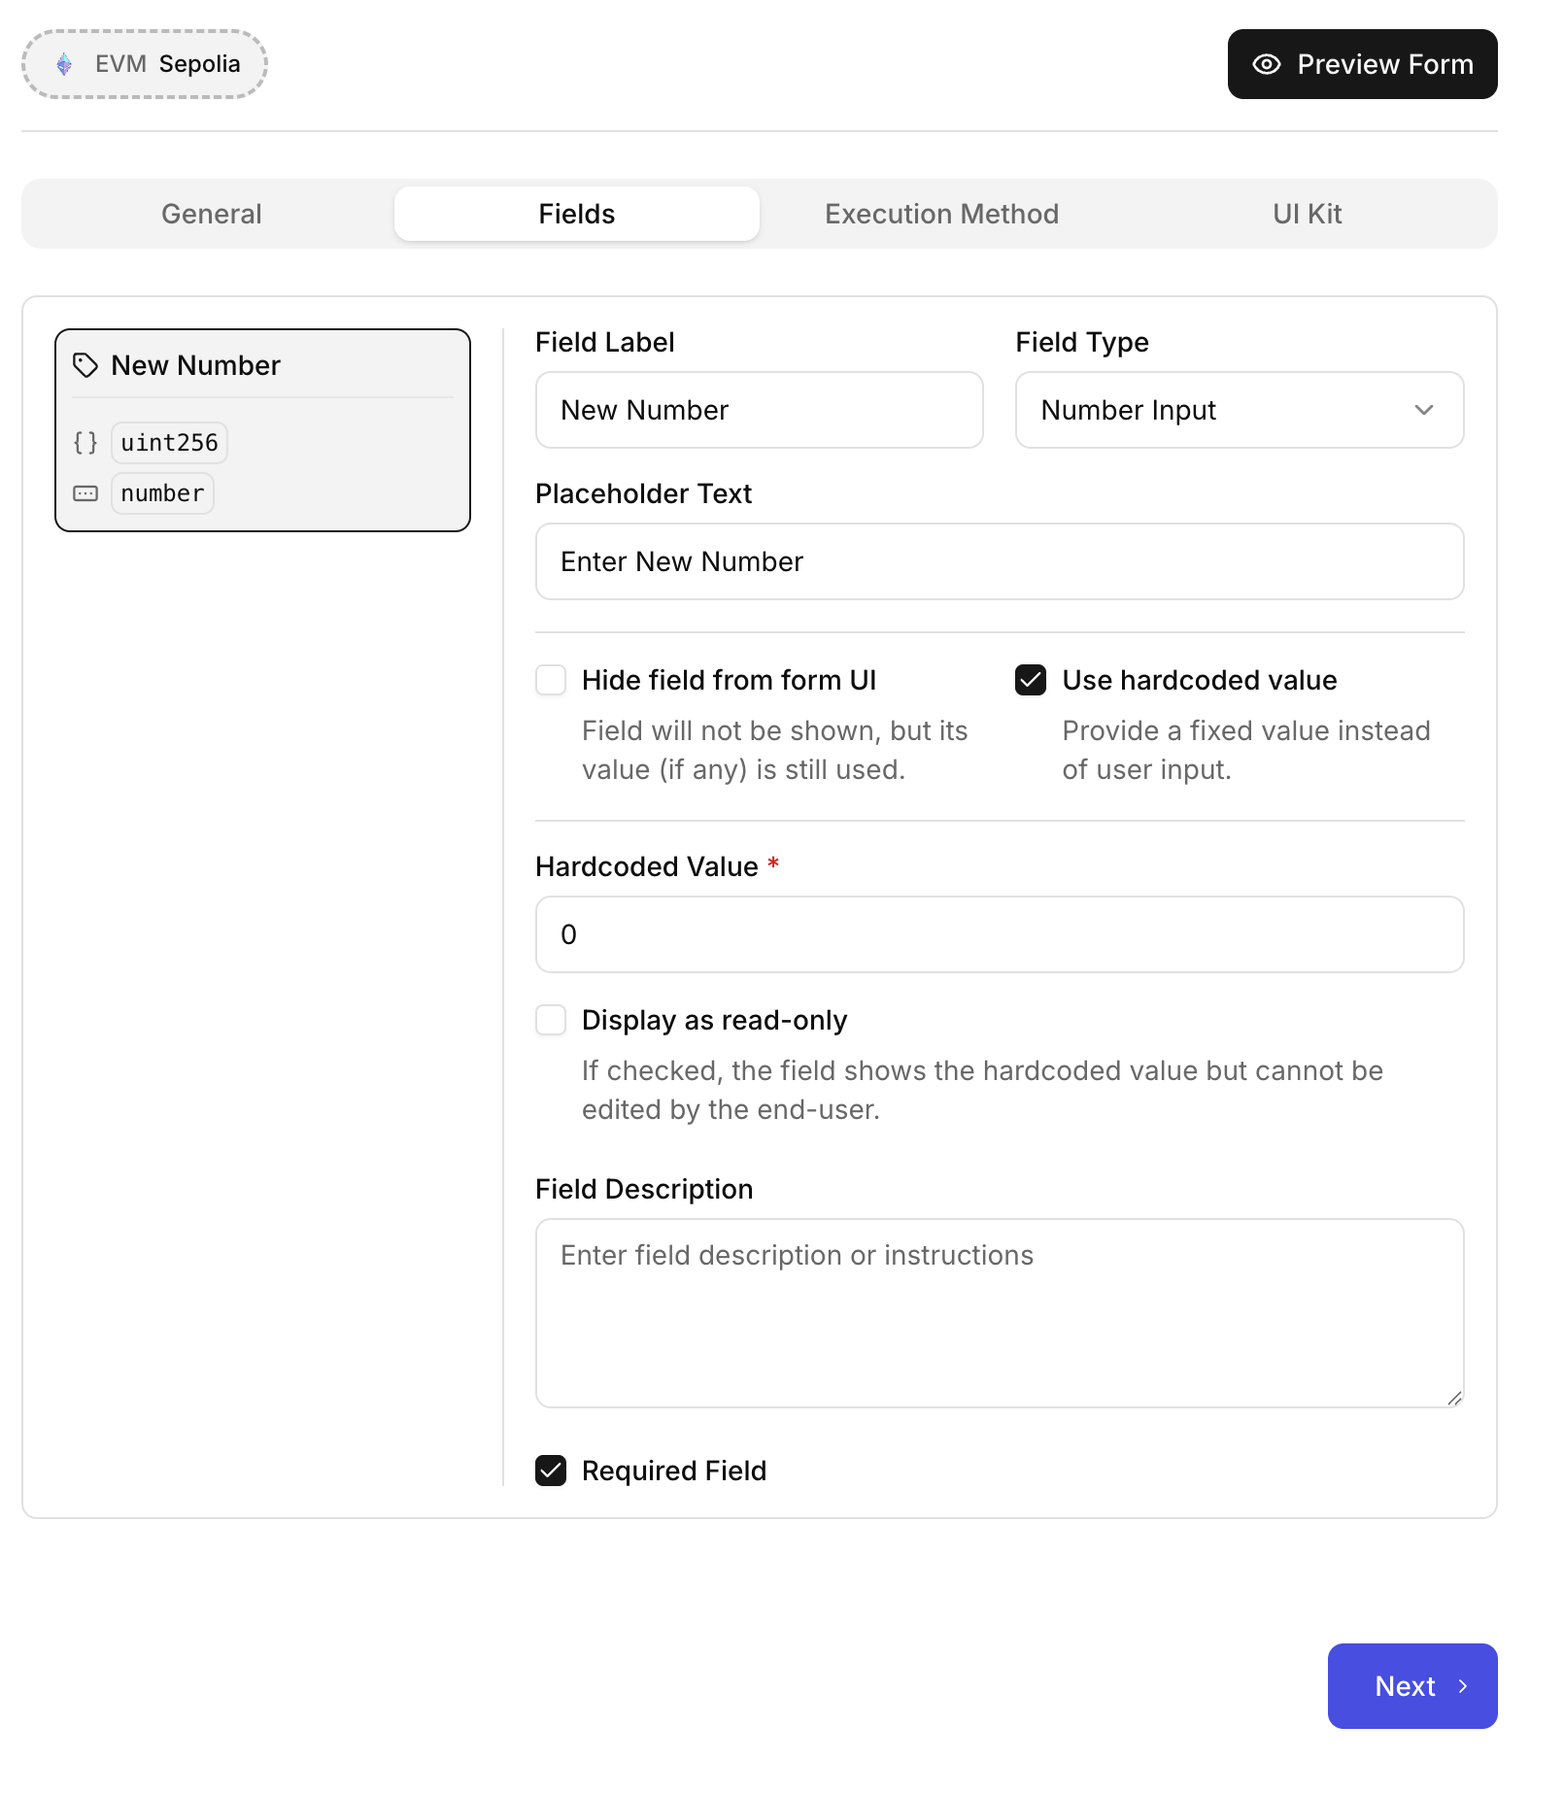
Task: Click the Enter New Number placeholder field
Action: (999, 561)
